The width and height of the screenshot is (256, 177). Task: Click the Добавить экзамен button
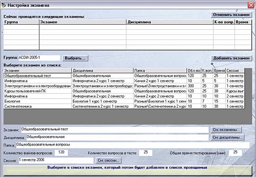pos(231,58)
